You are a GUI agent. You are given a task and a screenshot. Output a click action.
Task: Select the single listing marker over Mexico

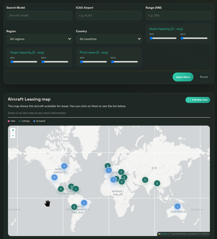(61, 189)
